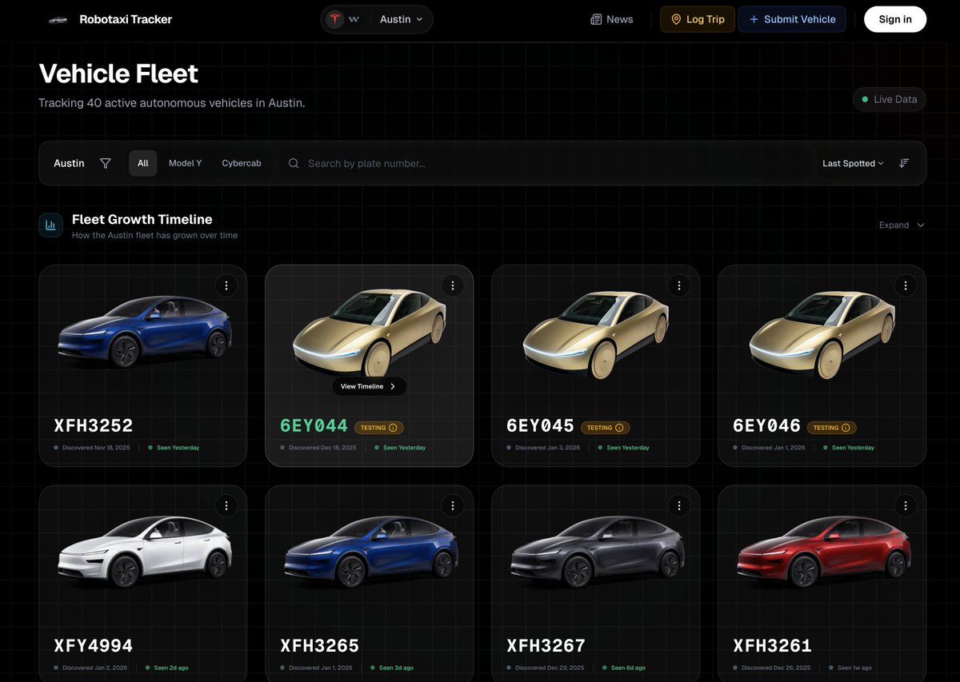Image resolution: width=960 pixels, height=682 pixels.
Task: Click the Submit Vehicle button
Action: pos(792,19)
